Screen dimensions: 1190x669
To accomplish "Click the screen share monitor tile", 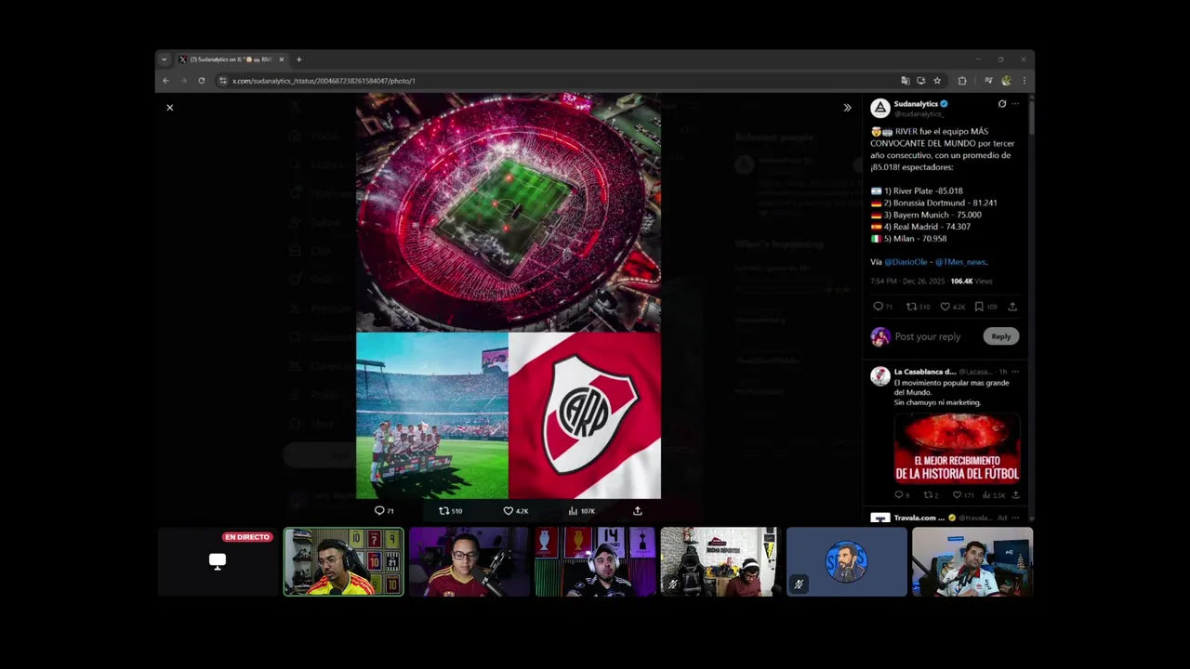I will (218, 561).
